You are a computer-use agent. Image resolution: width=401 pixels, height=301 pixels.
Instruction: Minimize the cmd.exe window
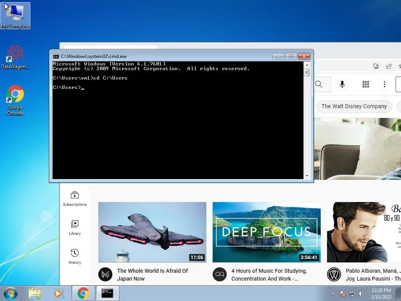(x=278, y=56)
